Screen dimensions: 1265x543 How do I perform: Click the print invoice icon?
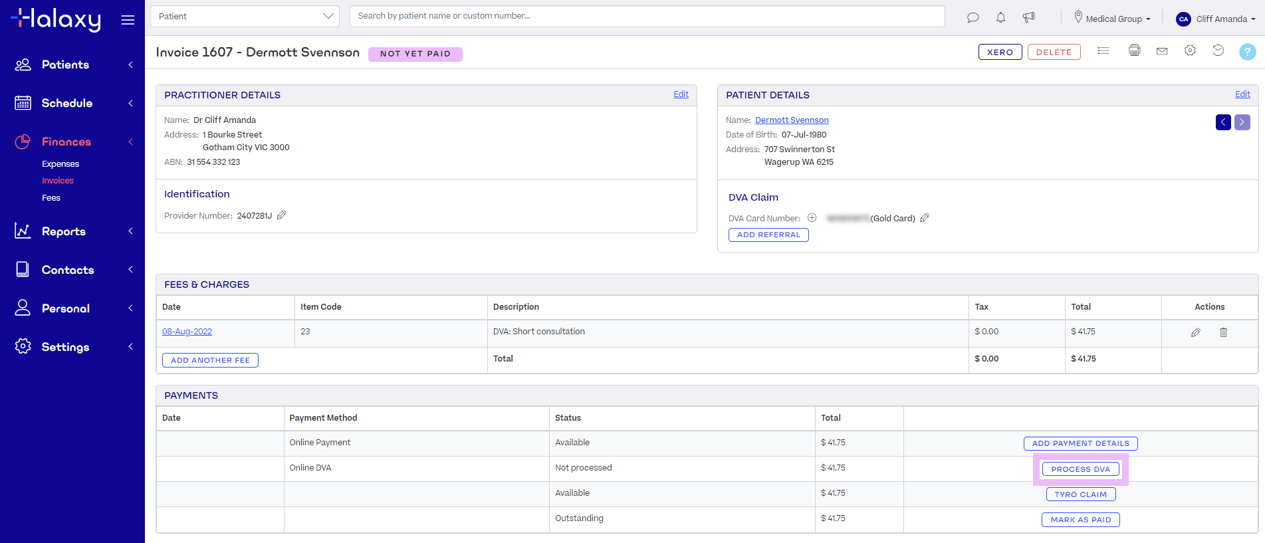1134,51
